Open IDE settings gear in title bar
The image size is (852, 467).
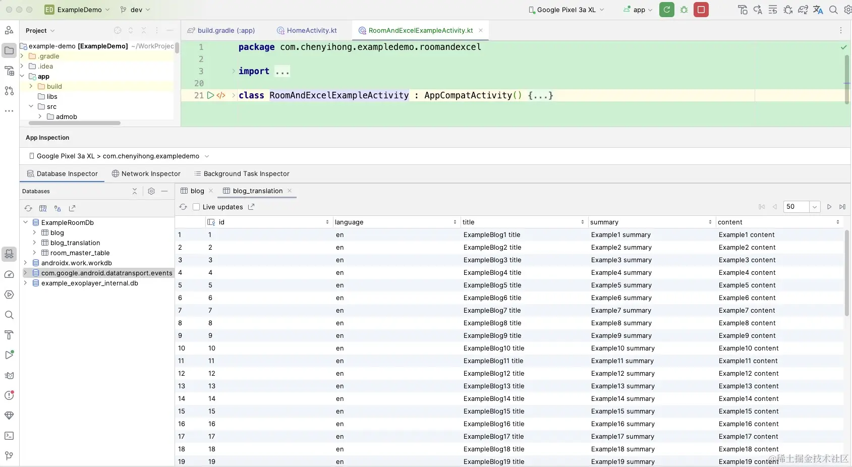(x=848, y=10)
